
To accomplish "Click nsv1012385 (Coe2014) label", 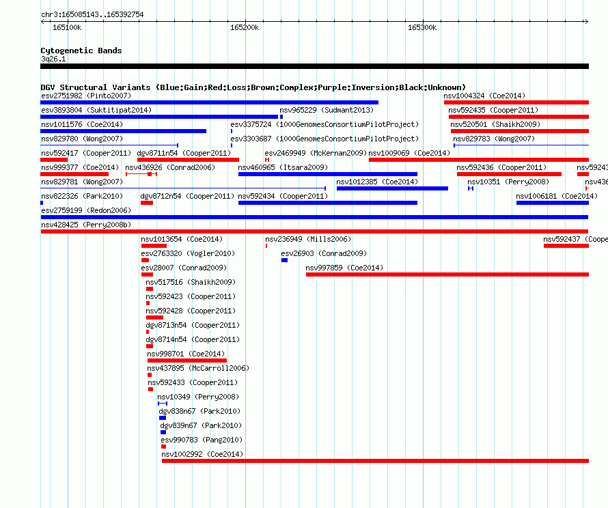I will 377,182.
